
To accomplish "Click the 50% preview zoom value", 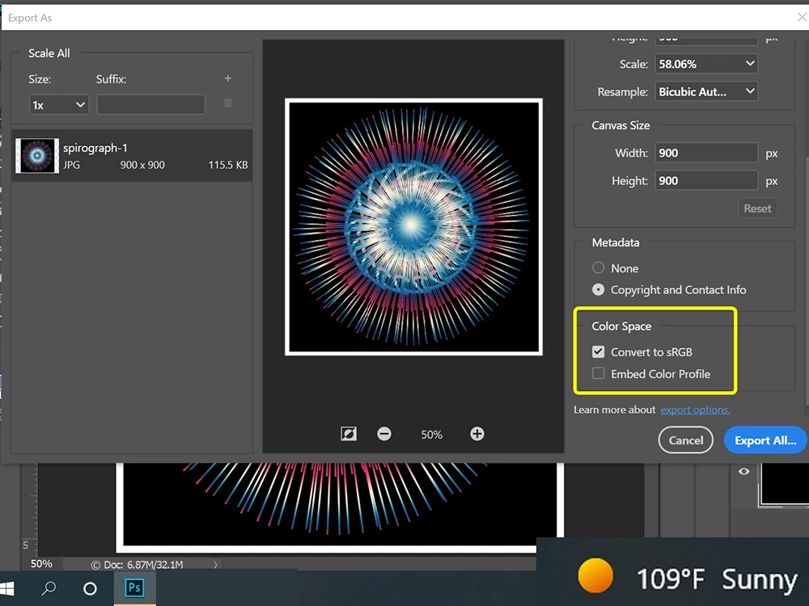I will (x=431, y=435).
